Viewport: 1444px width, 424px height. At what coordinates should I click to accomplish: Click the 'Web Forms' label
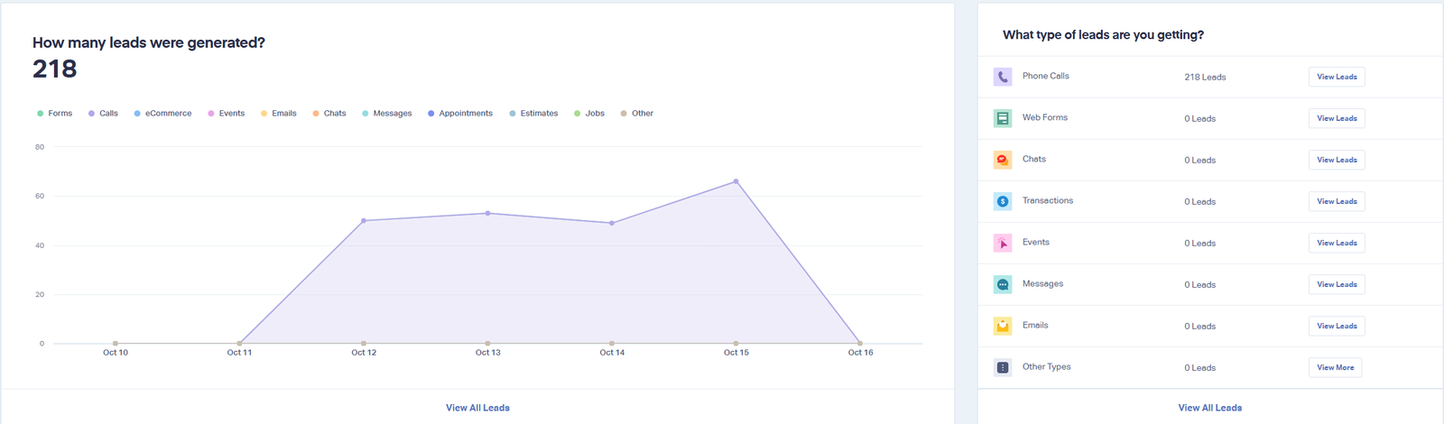coord(1045,117)
